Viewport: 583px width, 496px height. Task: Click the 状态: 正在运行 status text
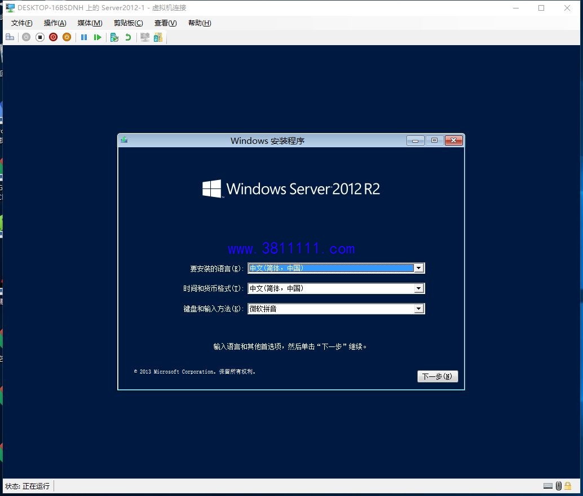tap(28, 486)
